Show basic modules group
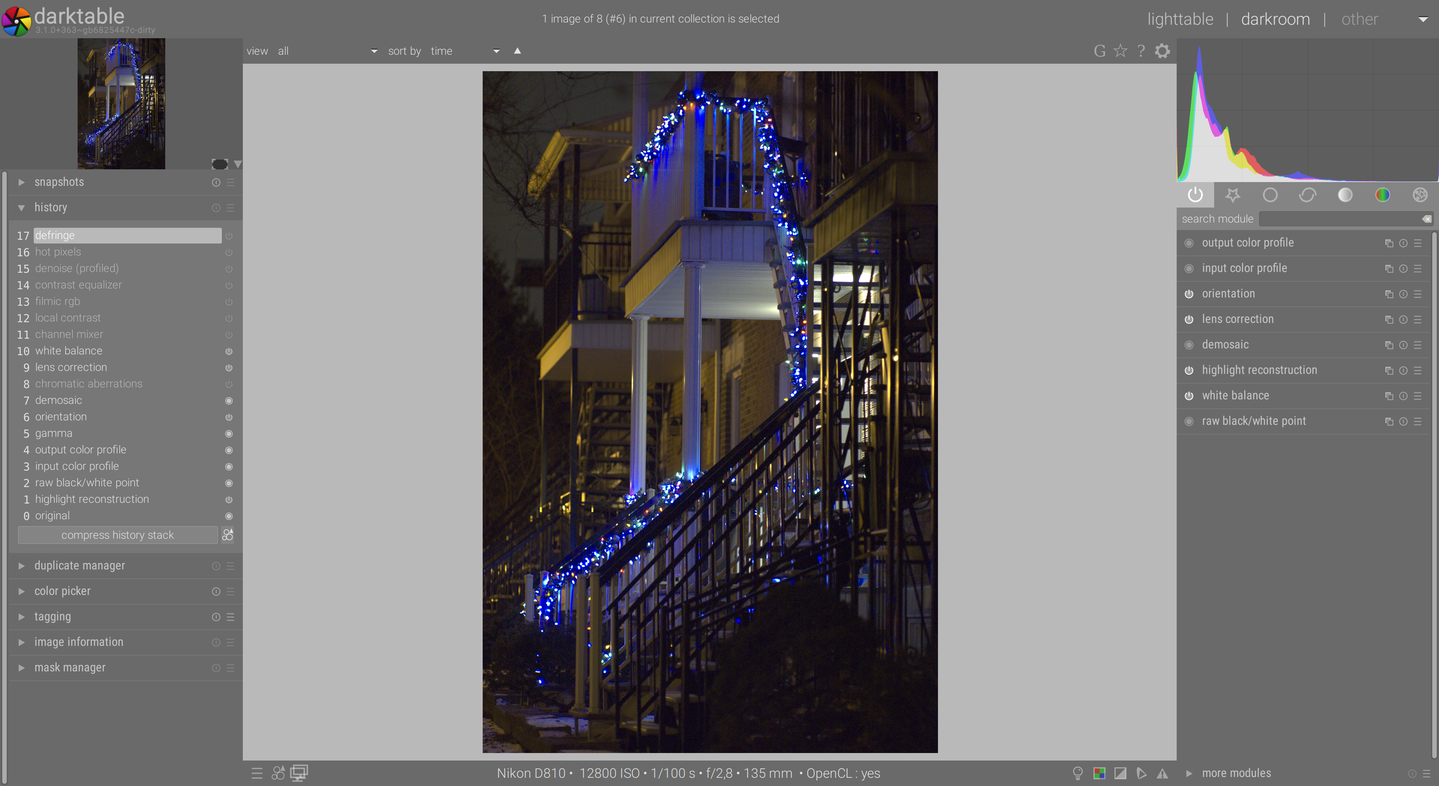The image size is (1439, 786). 1270,195
